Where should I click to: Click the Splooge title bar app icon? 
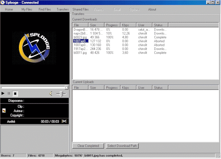[x=3, y=2]
